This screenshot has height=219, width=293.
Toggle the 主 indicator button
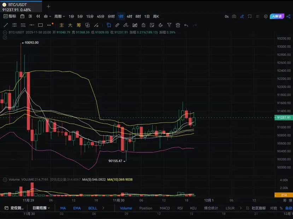[x=61, y=25]
